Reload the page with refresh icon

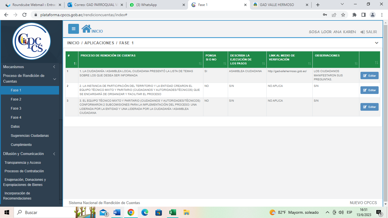pos(24,15)
